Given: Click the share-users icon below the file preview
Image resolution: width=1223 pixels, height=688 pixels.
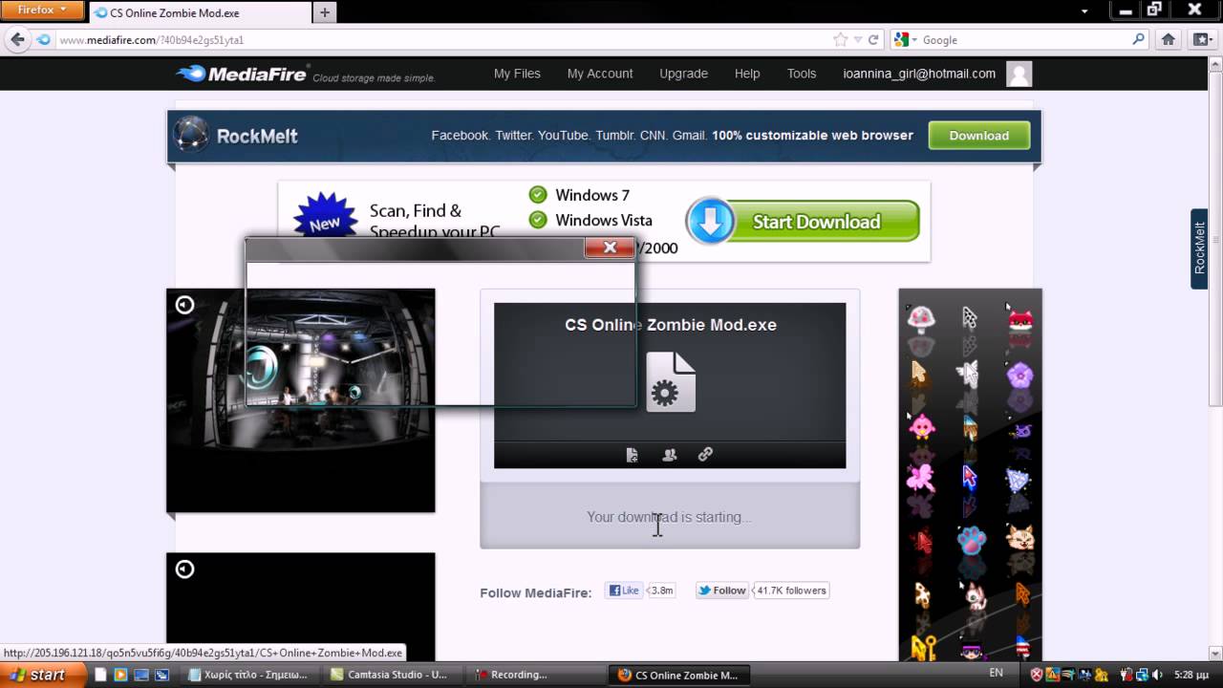Looking at the screenshot, I should 669,455.
